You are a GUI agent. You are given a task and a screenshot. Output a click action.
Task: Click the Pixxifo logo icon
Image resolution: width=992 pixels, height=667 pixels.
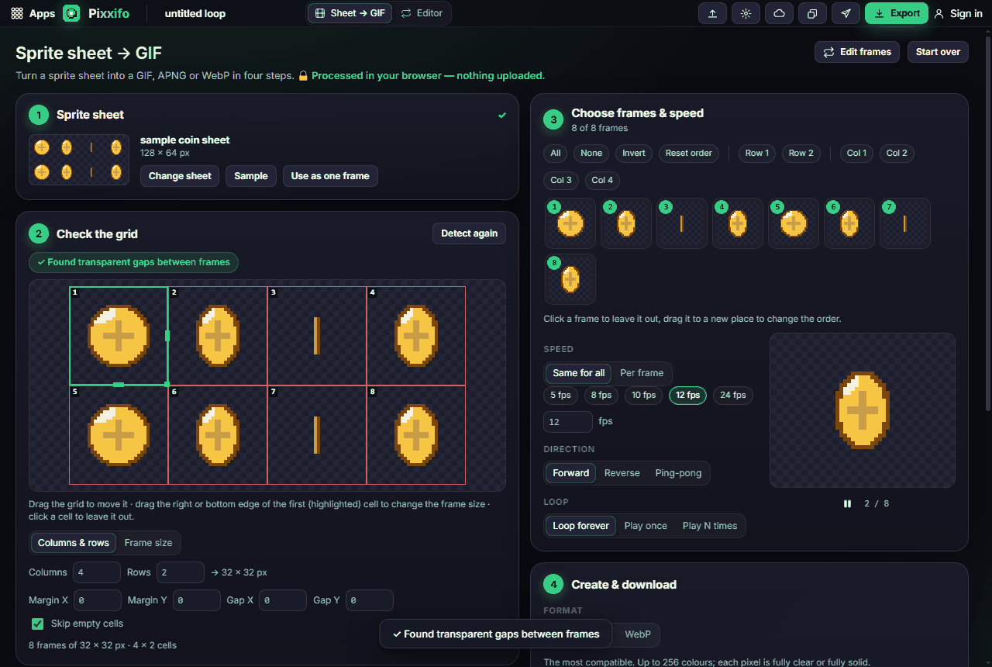71,13
